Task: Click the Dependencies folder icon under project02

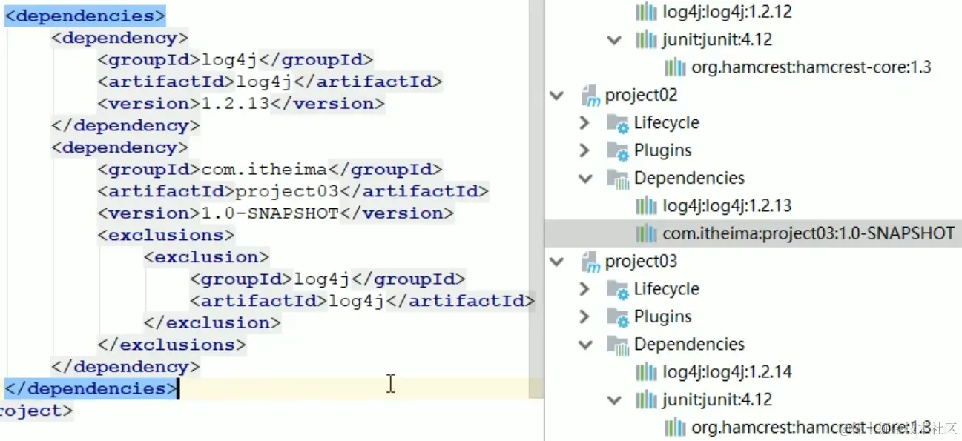Action: click(618, 179)
